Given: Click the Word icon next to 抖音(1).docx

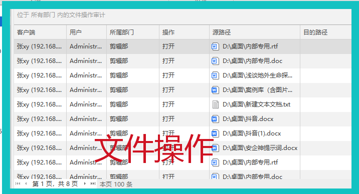Looking at the screenshot, I should (215, 133).
